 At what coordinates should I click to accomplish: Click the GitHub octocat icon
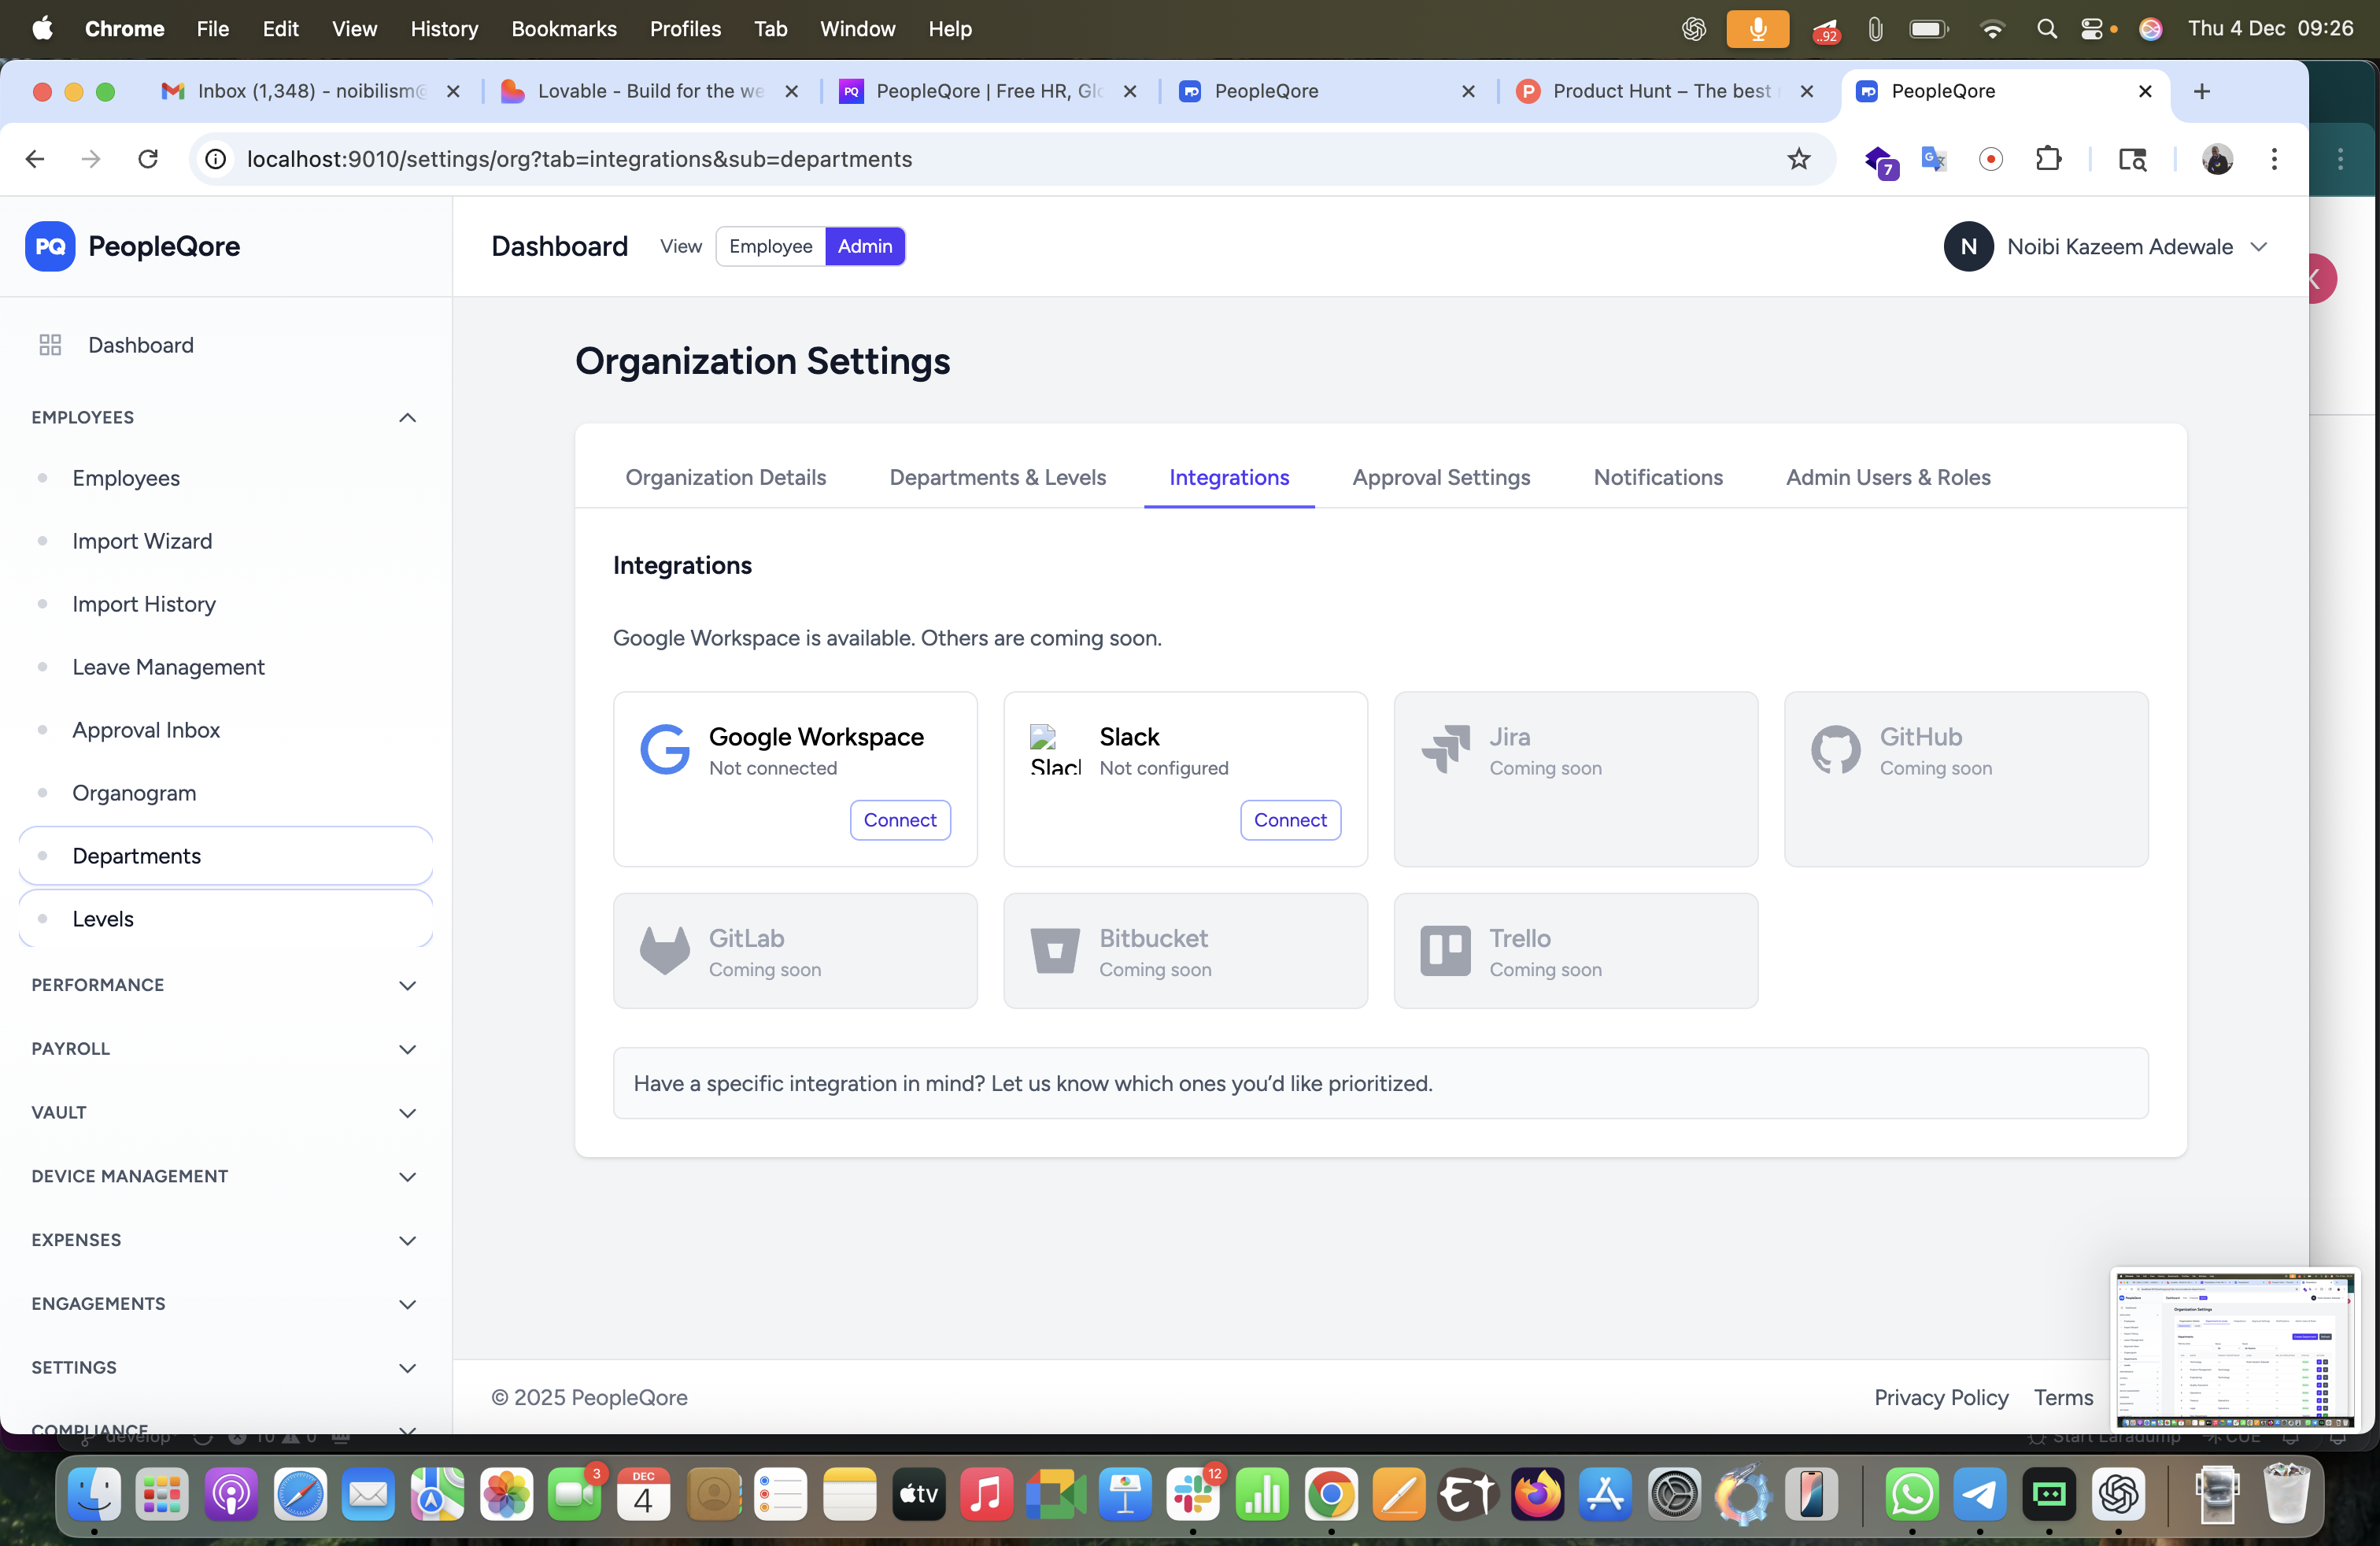[1835, 750]
